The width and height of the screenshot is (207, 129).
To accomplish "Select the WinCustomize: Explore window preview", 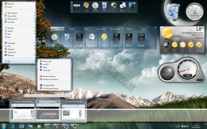I will click(74, 110).
